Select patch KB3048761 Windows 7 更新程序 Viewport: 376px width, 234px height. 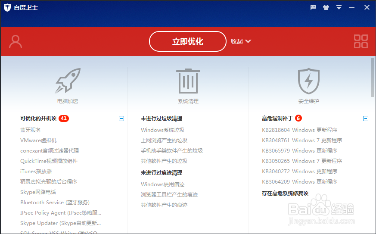coord(302,140)
